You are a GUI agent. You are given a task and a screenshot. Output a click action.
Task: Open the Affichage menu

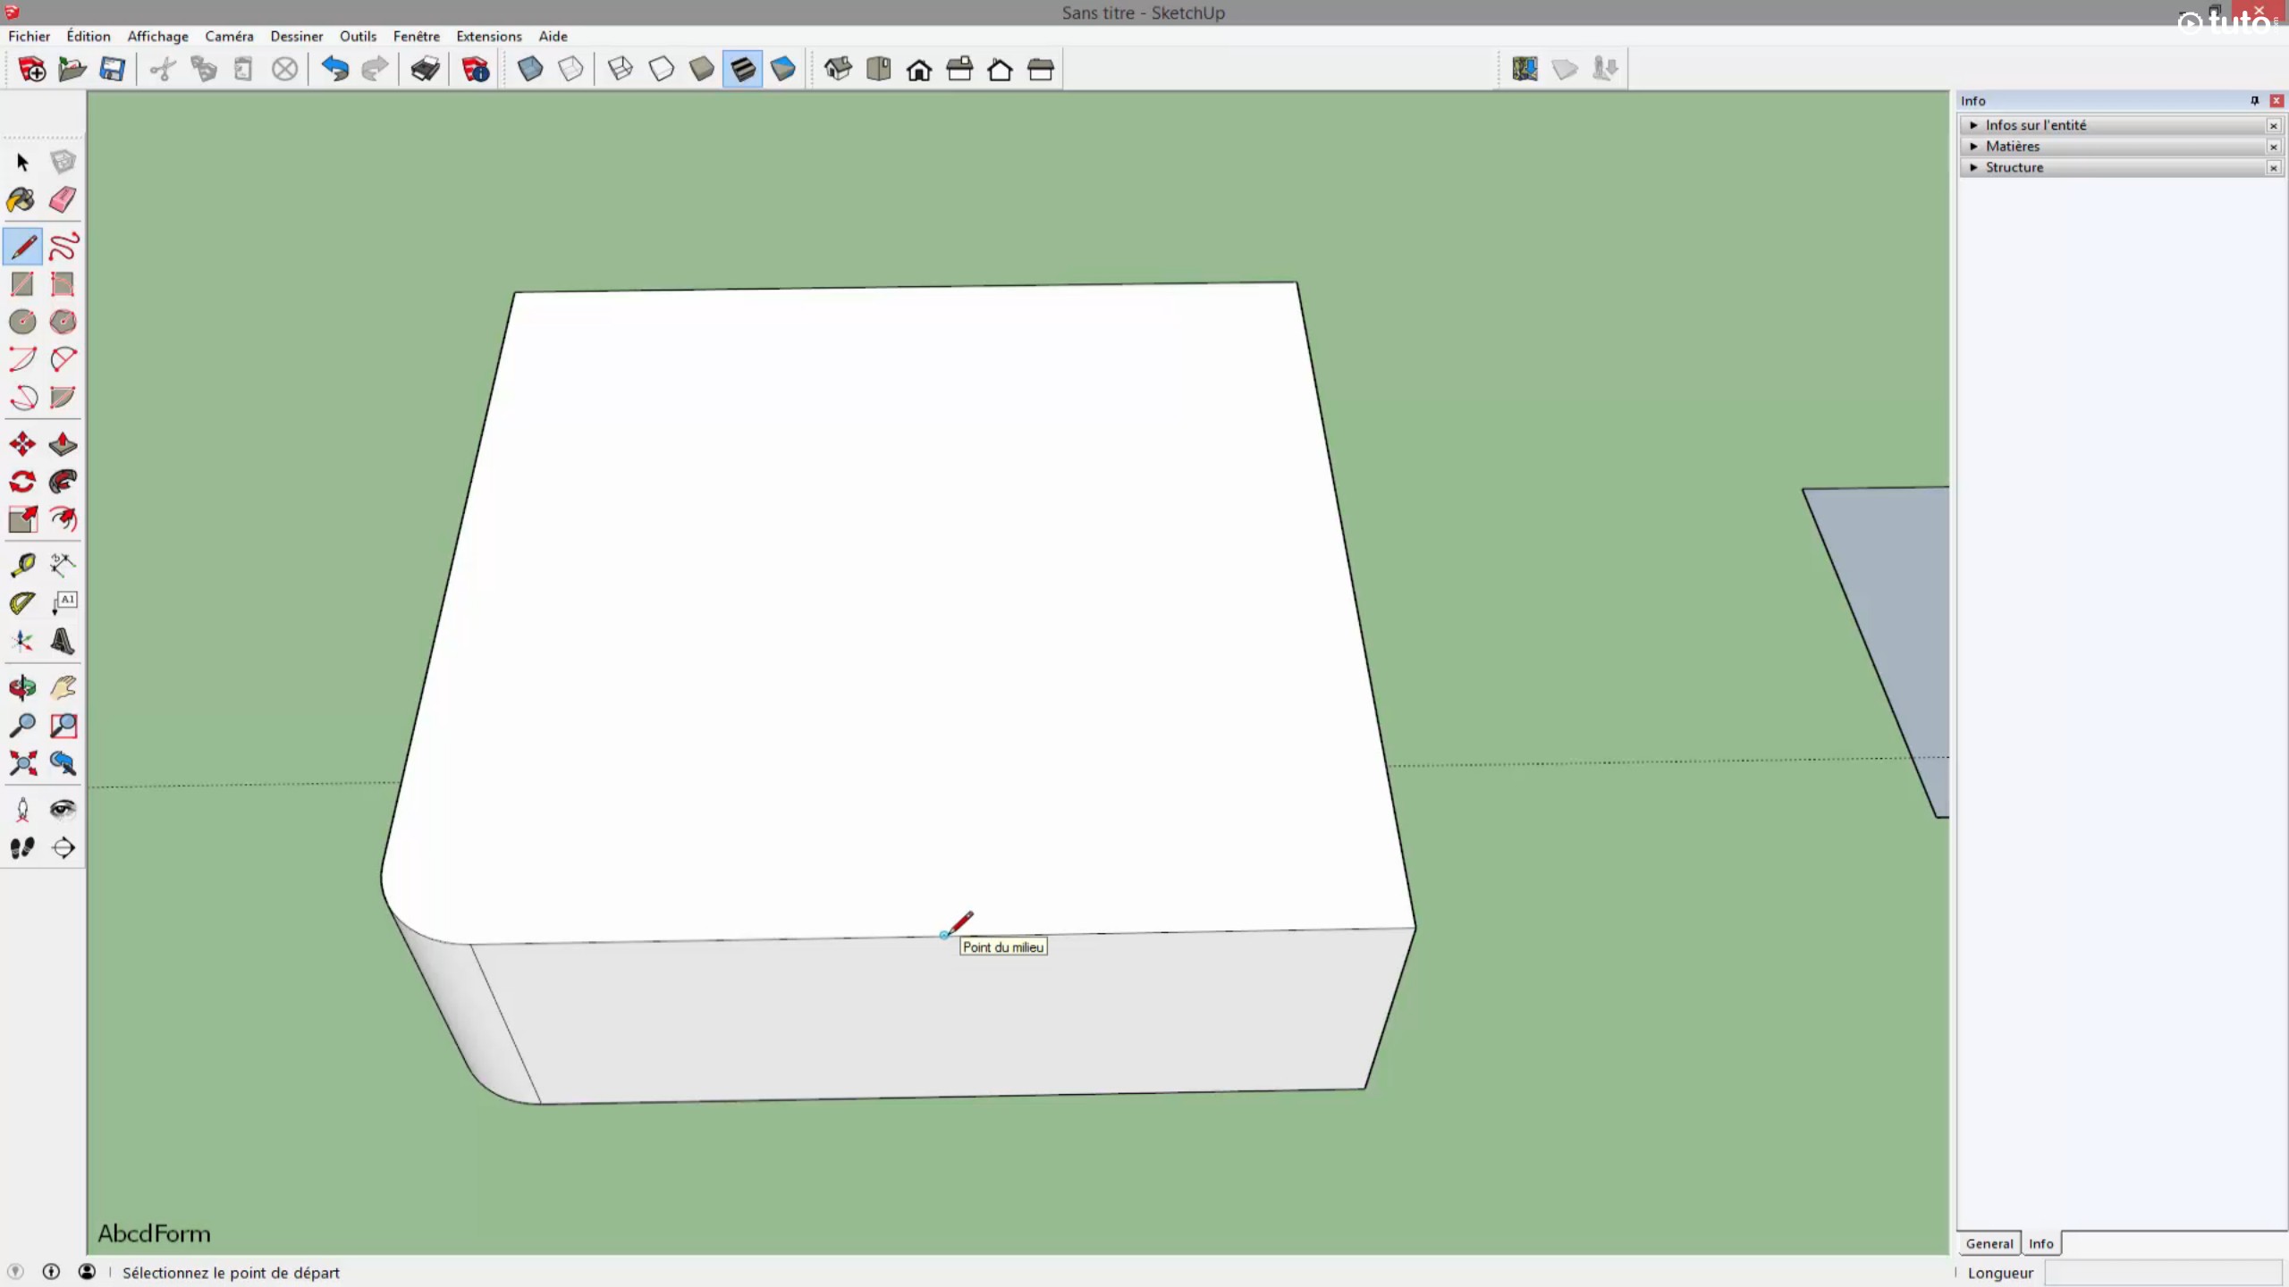pyautogui.click(x=157, y=35)
